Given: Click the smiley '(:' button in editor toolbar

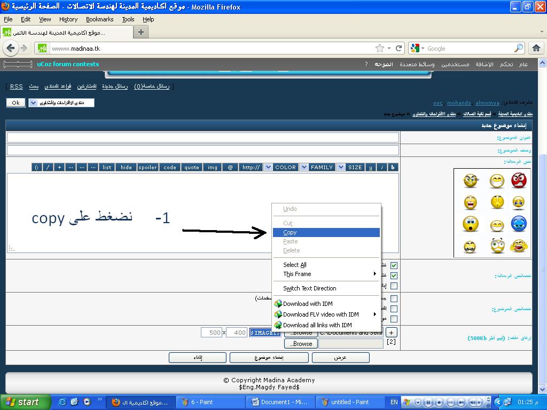Looking at the screenshot, I should [37, 167].
